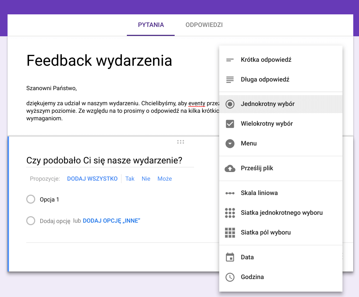The image size is (359, 297).
Task: Edit the Opcja 1 option text
Action: (50, 200)
